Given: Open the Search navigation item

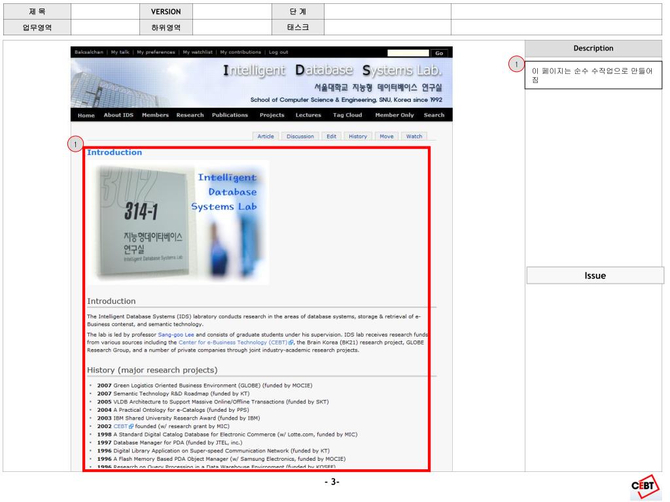Looking at the screenshot, I should [434, 115].
